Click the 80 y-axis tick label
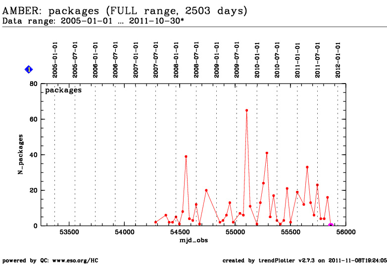The image size is (387, 268). (34, 84)
